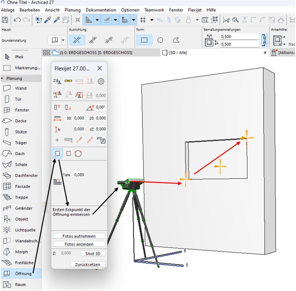Click the Flexijet yellow level icon
296x291 pixels.
[x=68, y=81]
